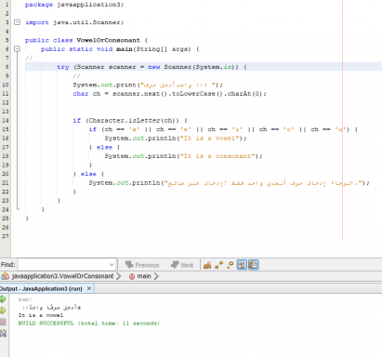382x357 pixels.
Task: Click the Next match button
Action: coord(182,265)
